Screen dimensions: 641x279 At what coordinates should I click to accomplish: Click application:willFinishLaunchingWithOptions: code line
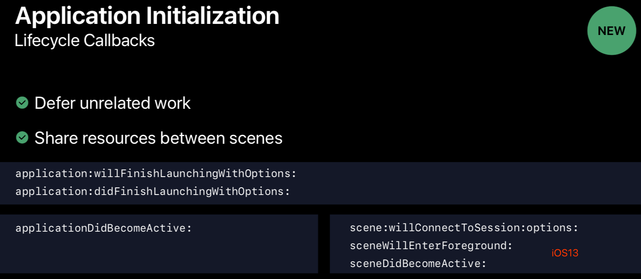pos(156,174)
